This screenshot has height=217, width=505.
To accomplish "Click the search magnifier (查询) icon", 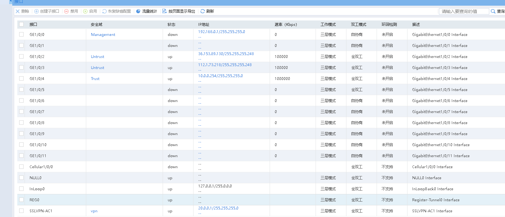I will point(493,11).
